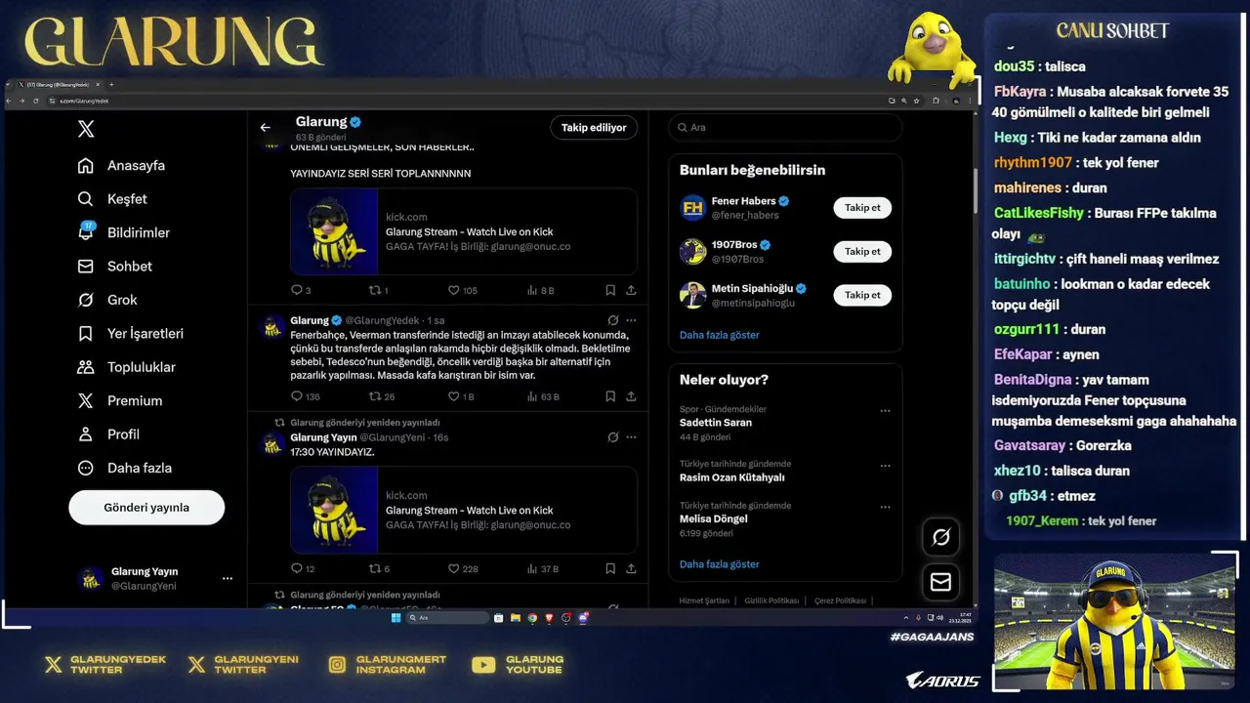This screenshot has width=1250, height=703.
Task: Bookmark the 17:30 YAYINDAYIZ post
Action: tap(610, 568)
